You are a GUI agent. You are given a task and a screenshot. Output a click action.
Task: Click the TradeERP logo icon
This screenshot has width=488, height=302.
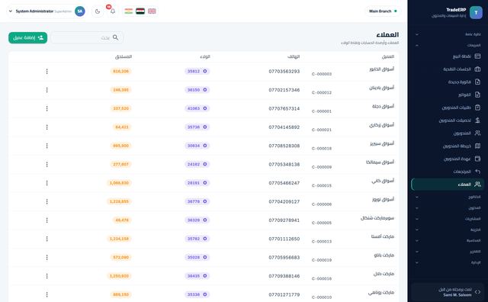tap(476, 12)
